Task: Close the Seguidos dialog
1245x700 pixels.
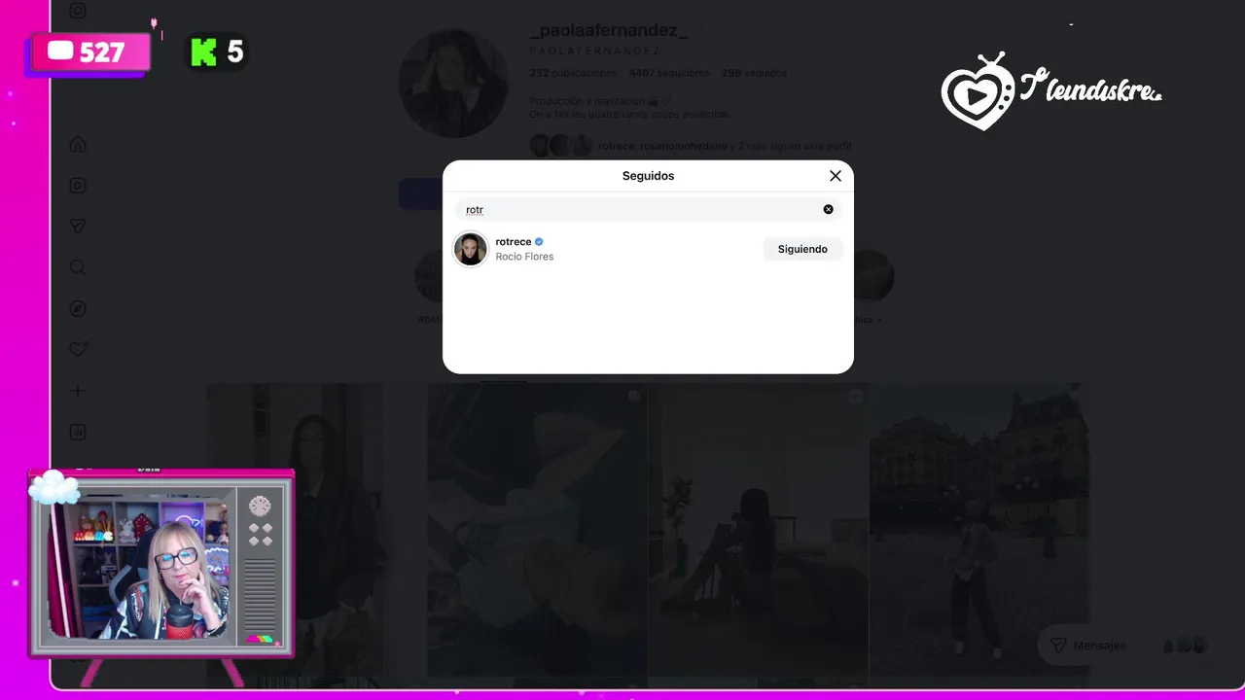Action: [x=835, y=176]
